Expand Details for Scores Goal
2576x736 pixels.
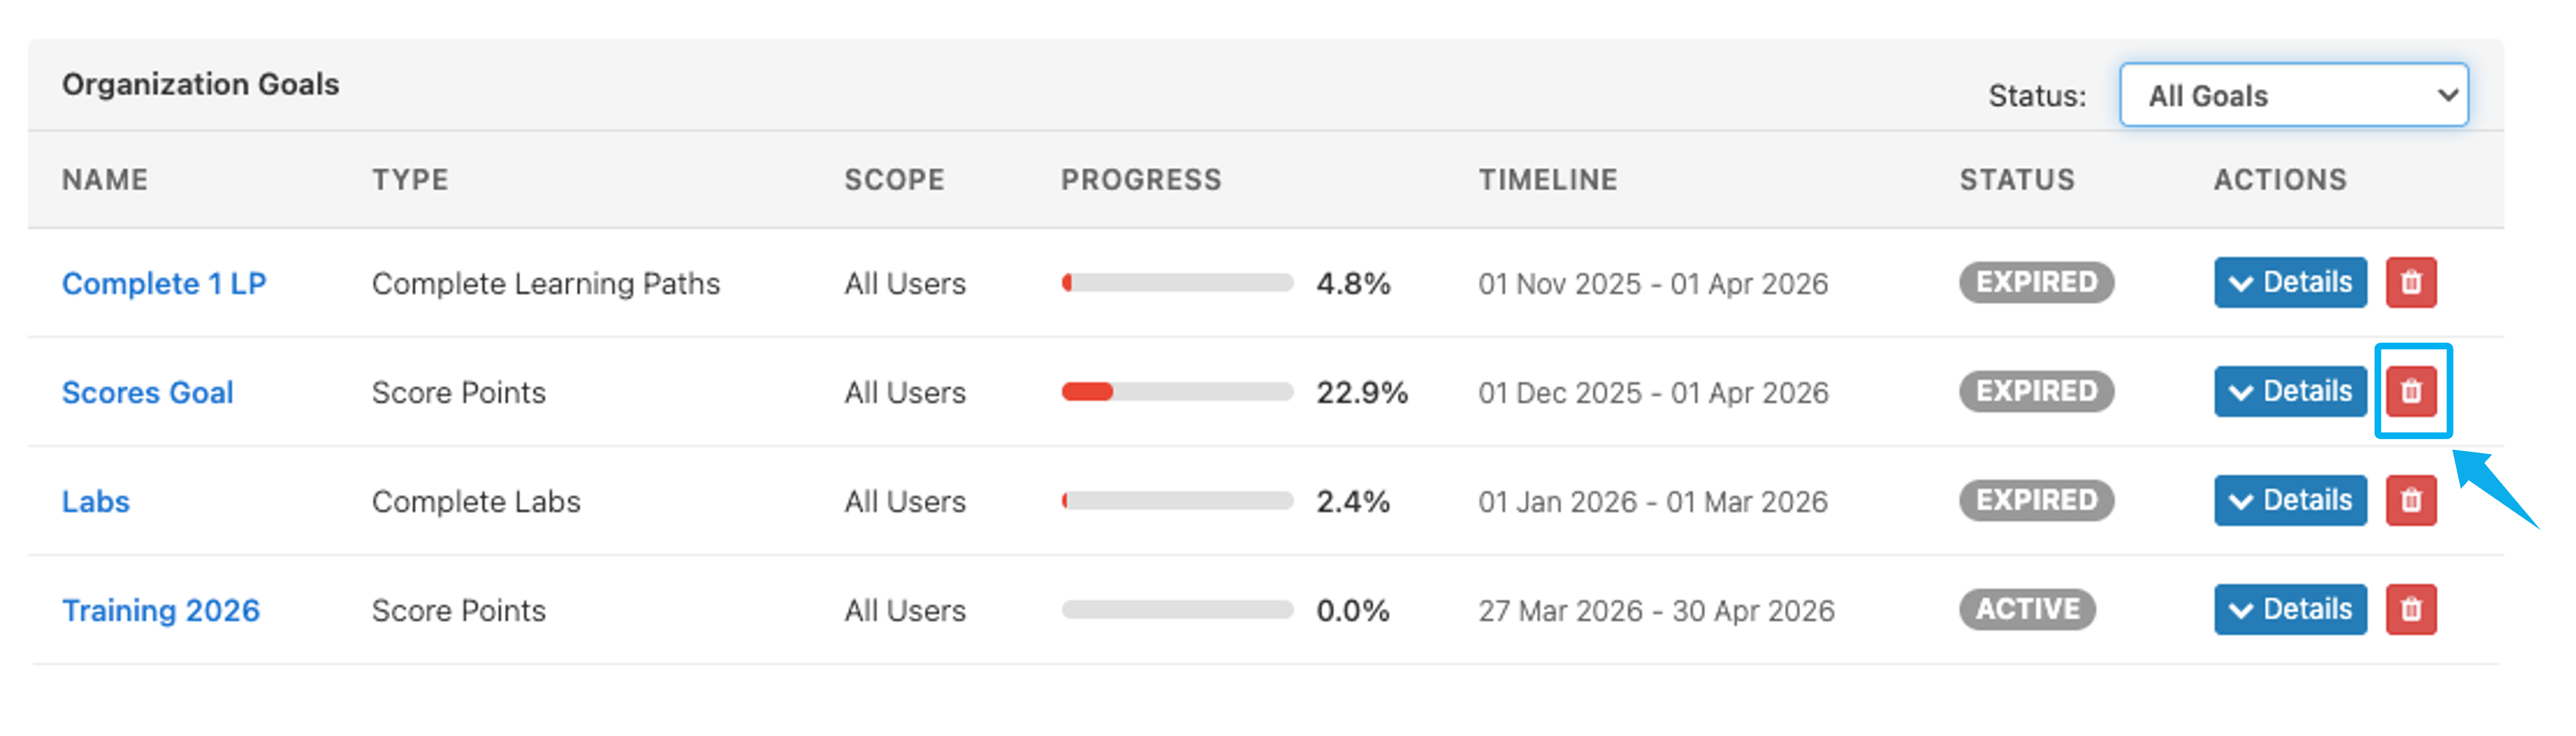[x=2289, y=391]
